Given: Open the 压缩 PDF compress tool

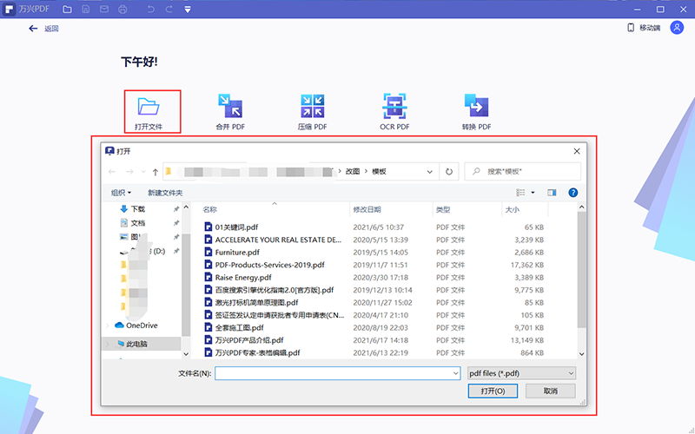Looking at the screenshot, I should coord(312,107).
